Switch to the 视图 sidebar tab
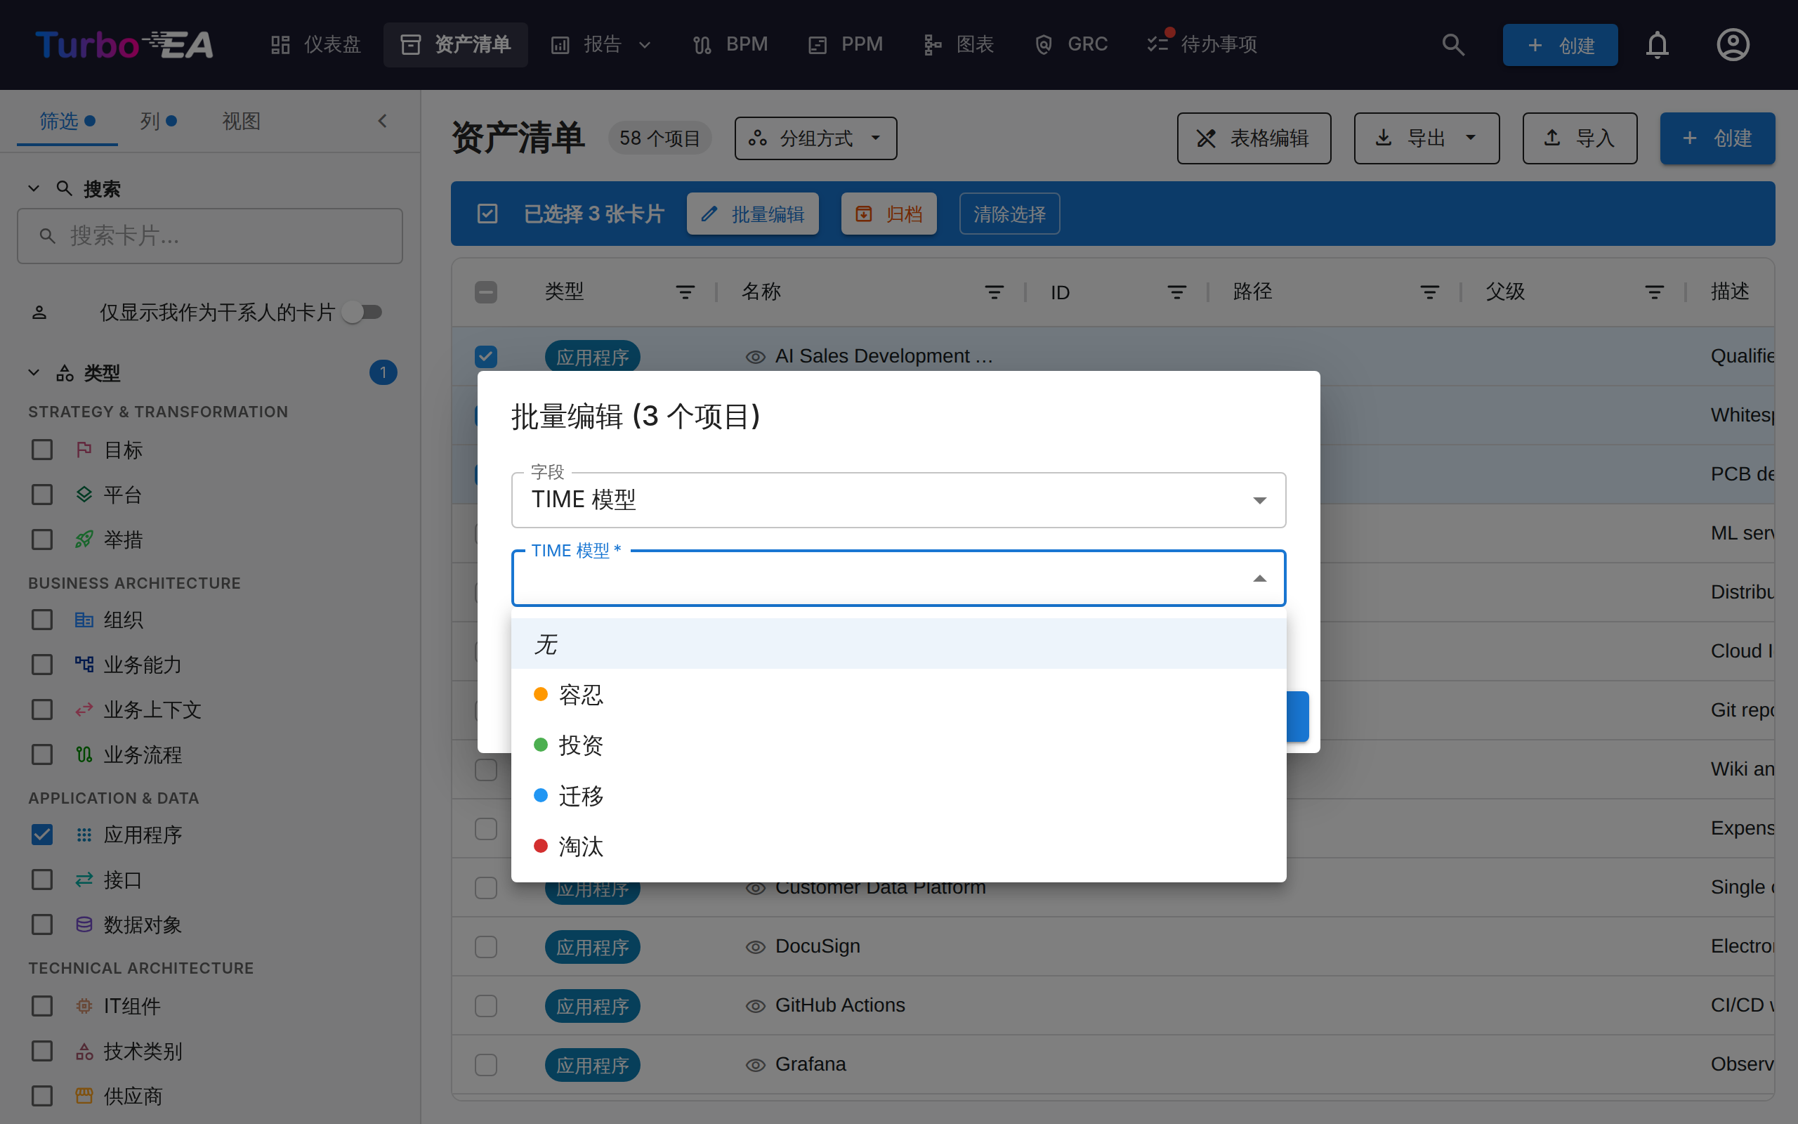The image size is (1798, 1124). tap(242, 120)
